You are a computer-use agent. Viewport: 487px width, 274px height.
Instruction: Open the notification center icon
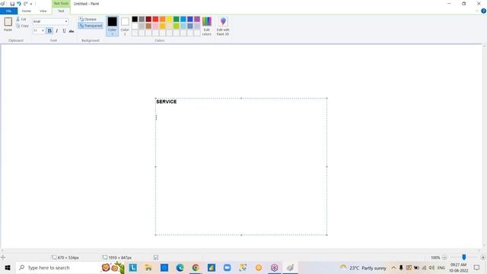point(477,267)
